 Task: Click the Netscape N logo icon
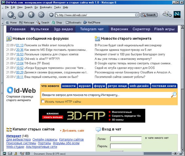[x=177, y=14]
